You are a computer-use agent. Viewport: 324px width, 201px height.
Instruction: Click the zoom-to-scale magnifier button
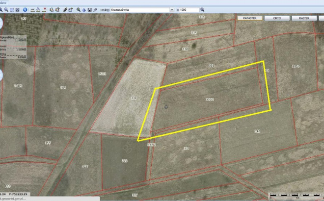tap(202, 10)
